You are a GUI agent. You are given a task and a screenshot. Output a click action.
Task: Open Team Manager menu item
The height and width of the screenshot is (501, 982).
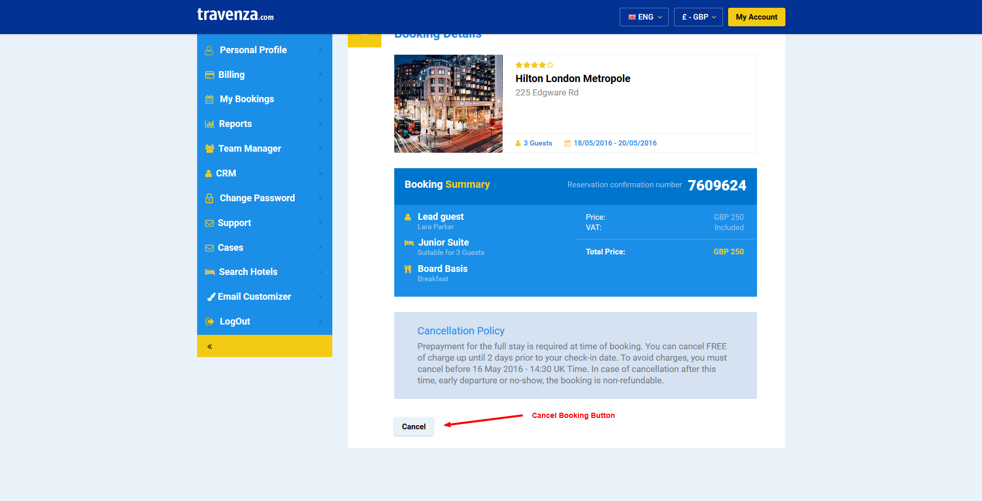[x=265, y=149]
